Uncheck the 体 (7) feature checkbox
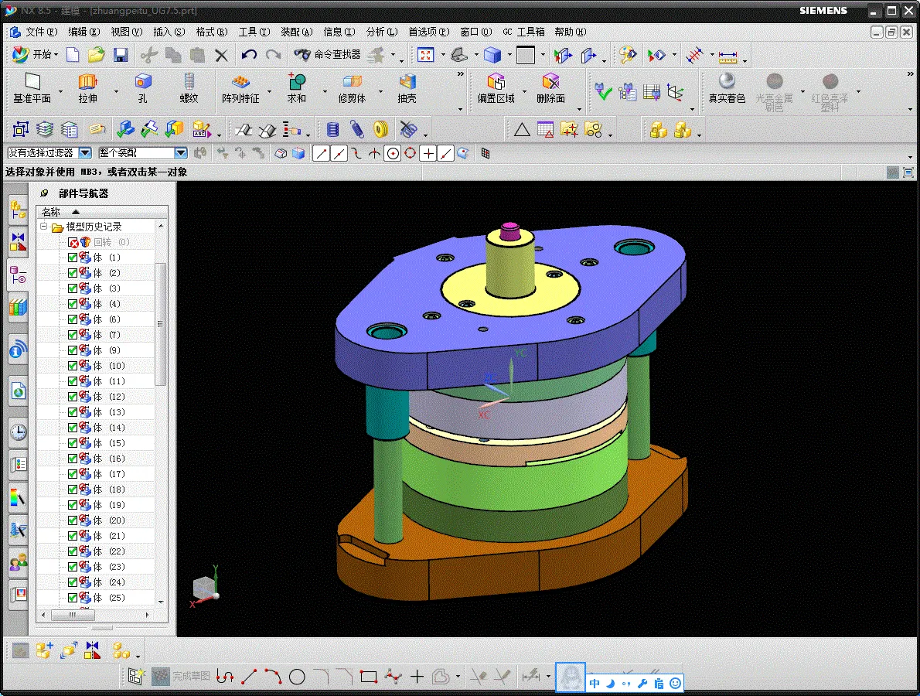Screen dimensions: 920x696 73,335
